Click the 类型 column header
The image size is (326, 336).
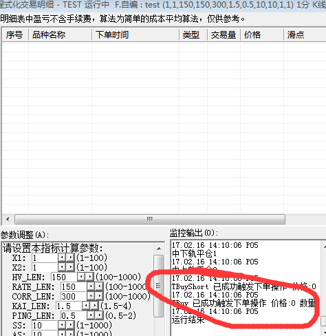(193, 35)
